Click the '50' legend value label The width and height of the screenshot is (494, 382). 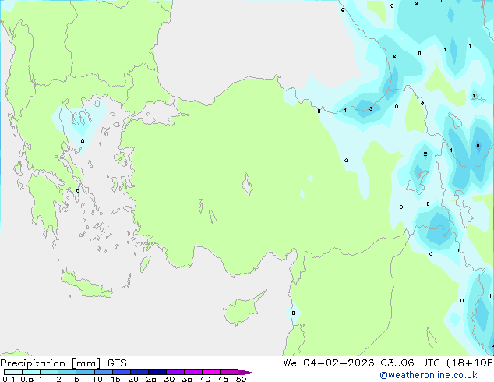coord(241,379)
